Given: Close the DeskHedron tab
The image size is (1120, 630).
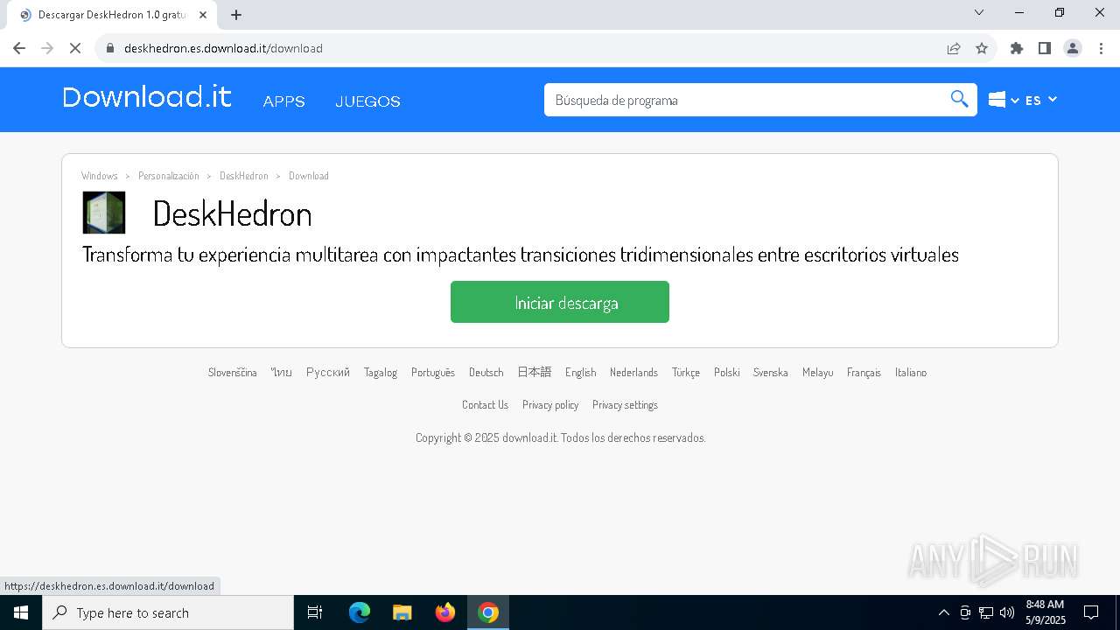Looking at the screenshot, I should coord(204,15).
